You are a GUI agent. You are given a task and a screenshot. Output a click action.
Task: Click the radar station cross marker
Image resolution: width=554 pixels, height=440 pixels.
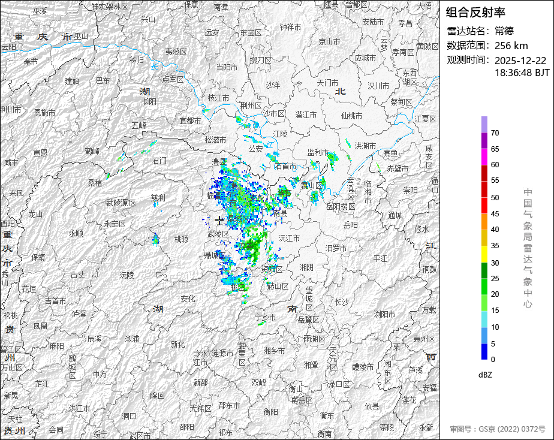pos(219,220)
